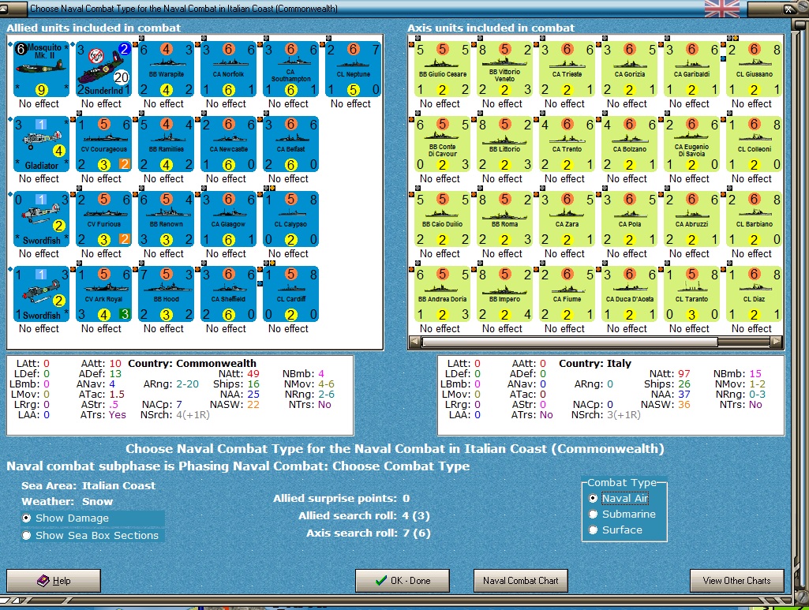The height and width of the screenshot is (610, 809).
Task: Click the BB Hood battleship counter
Action: pyautogui.click(x=166, y=294)
